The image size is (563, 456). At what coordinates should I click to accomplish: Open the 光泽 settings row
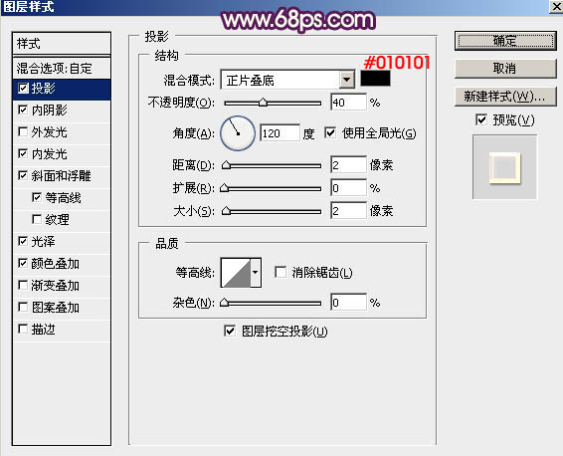(62, 242)
